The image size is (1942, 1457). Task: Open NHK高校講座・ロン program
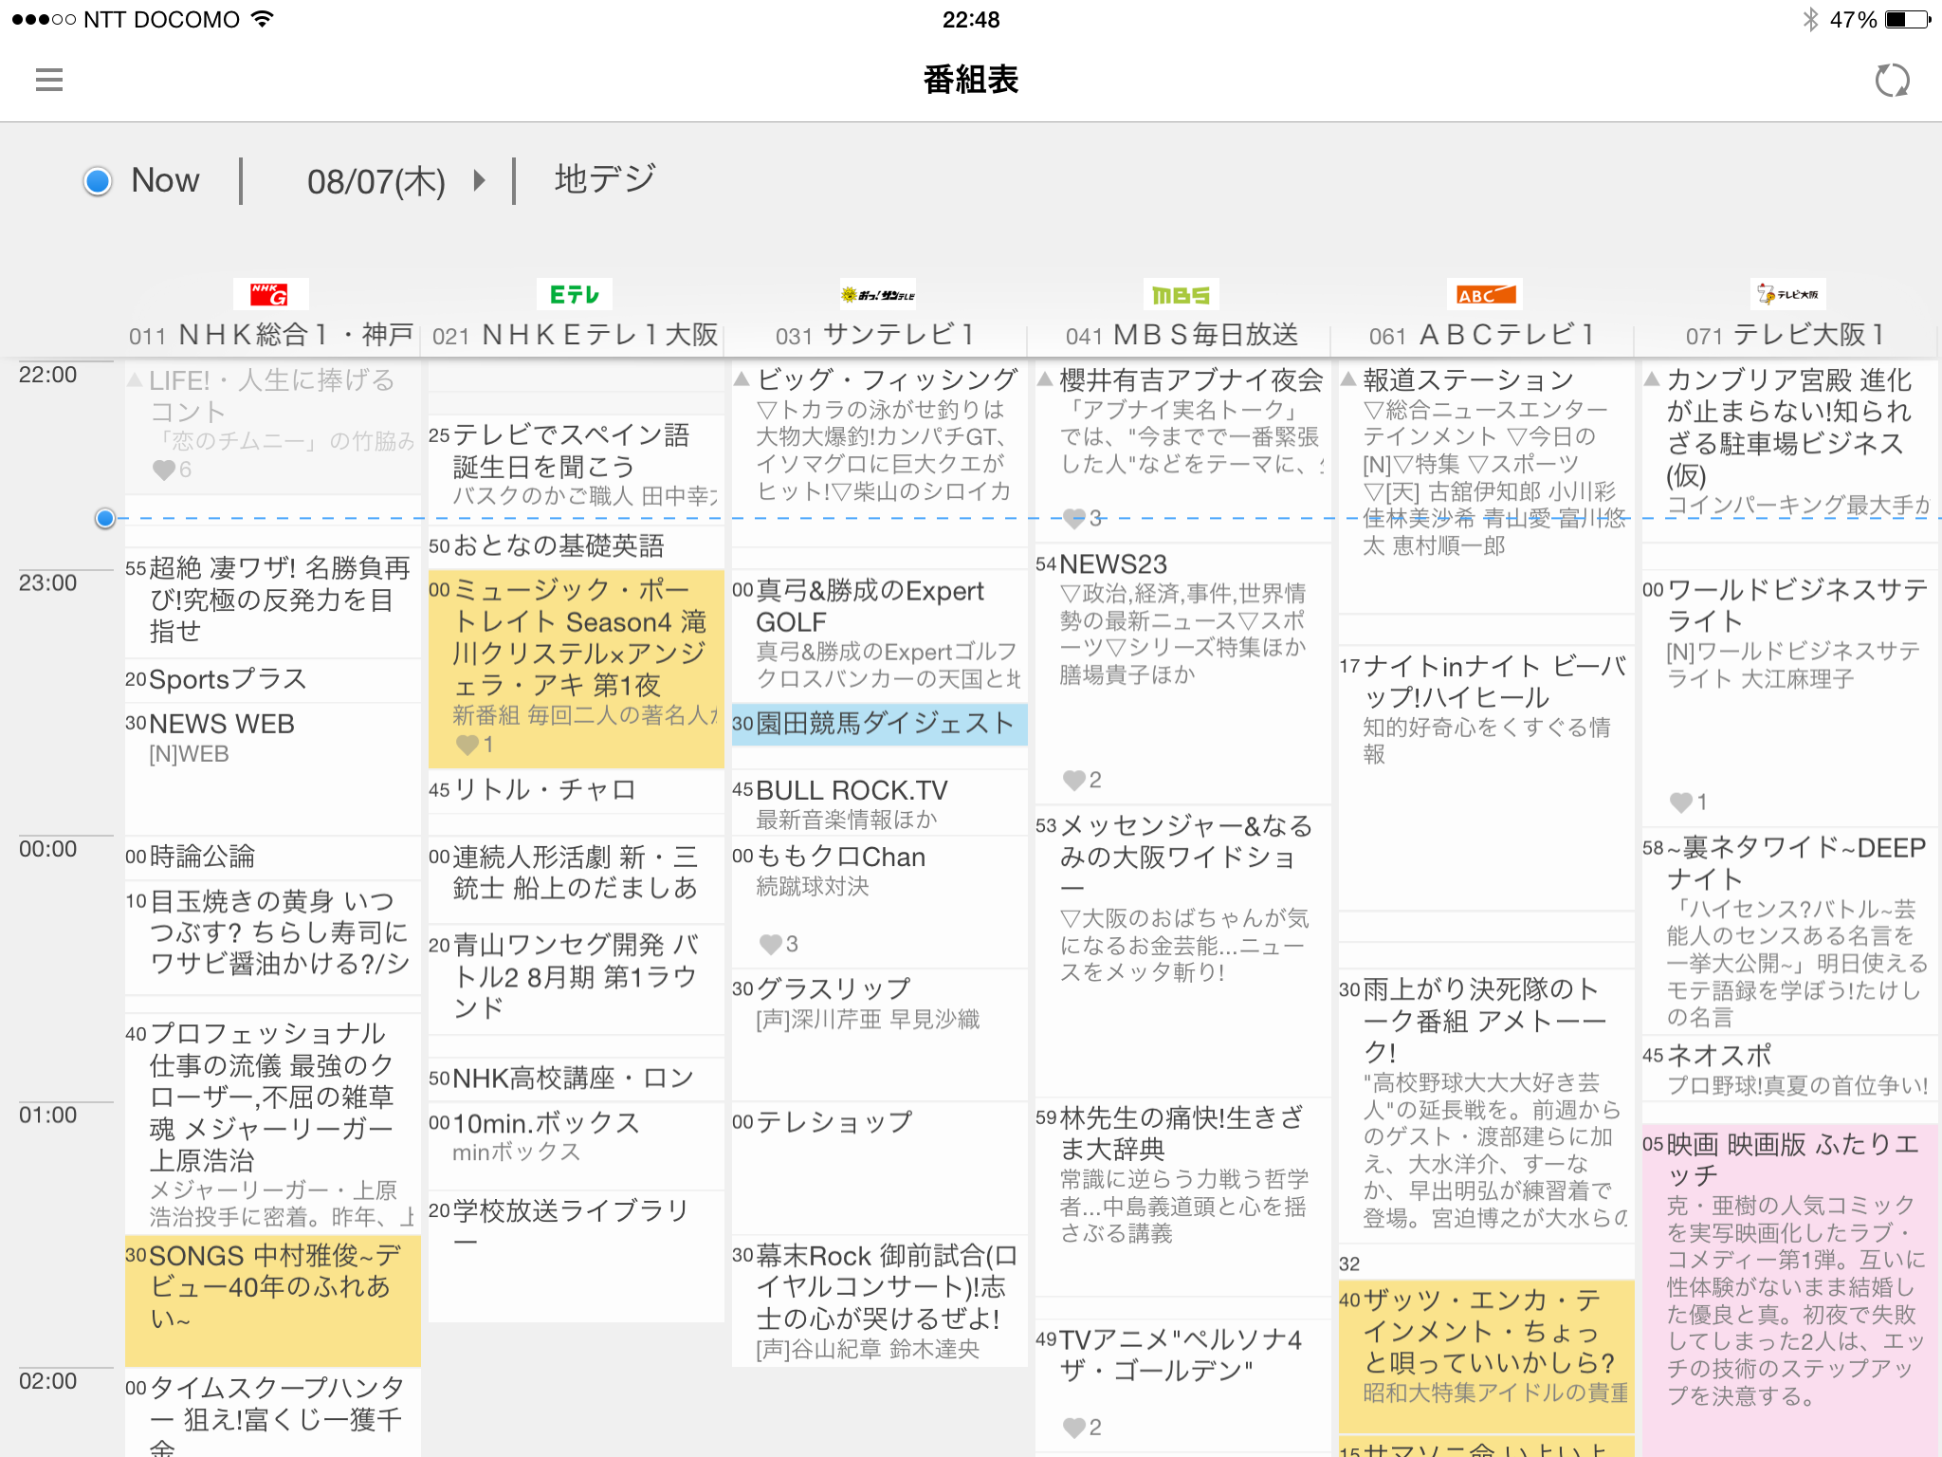577,1079
